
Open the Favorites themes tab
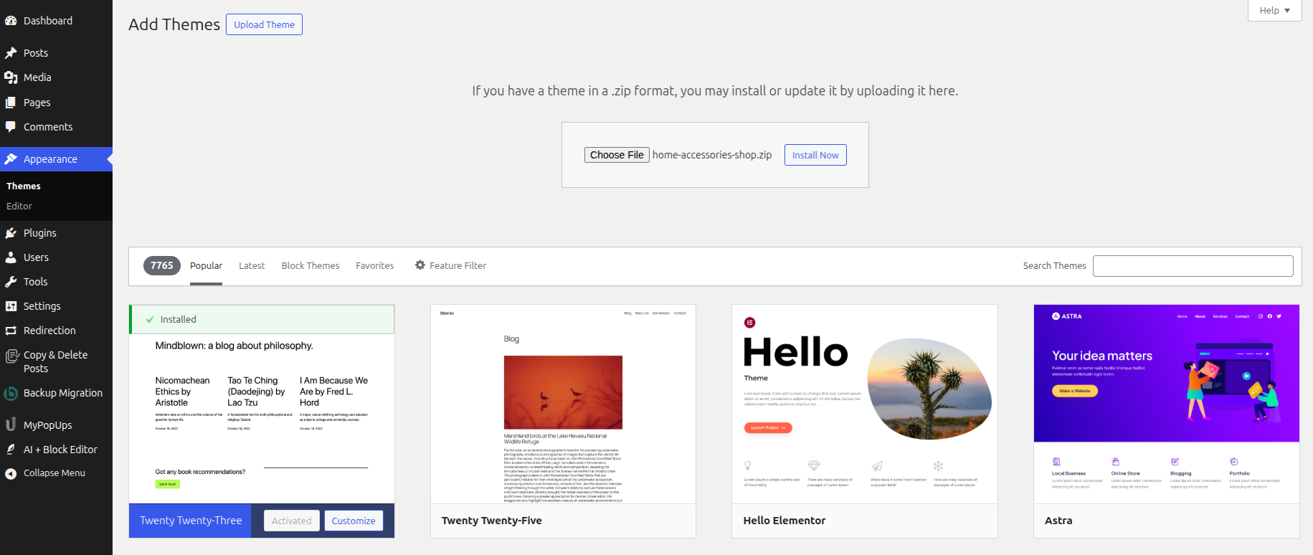(374, 266)
